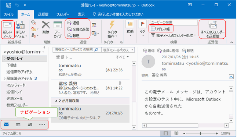
Task: Collapse the folder pane with the chevron
Action: pyautogui.click(x=44, y=48)
